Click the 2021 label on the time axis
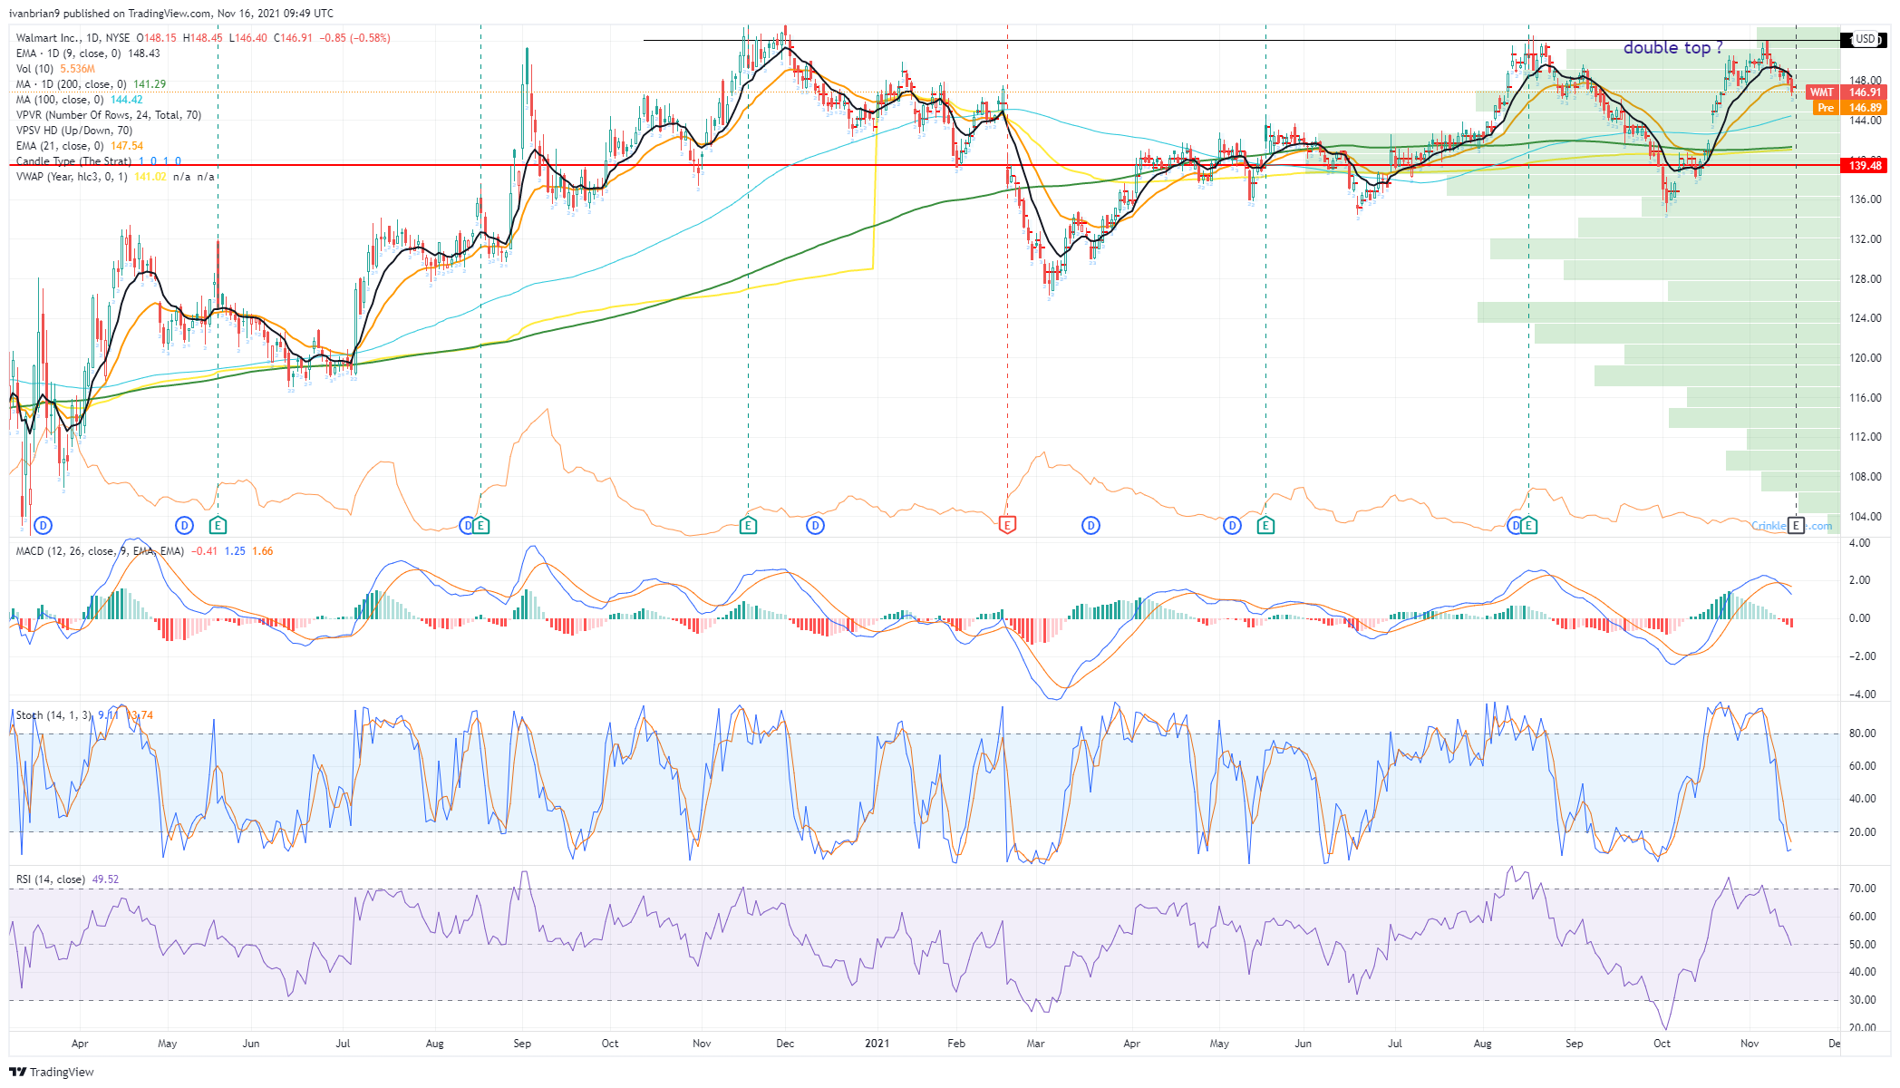1900x1088 pixels. 877,1044
